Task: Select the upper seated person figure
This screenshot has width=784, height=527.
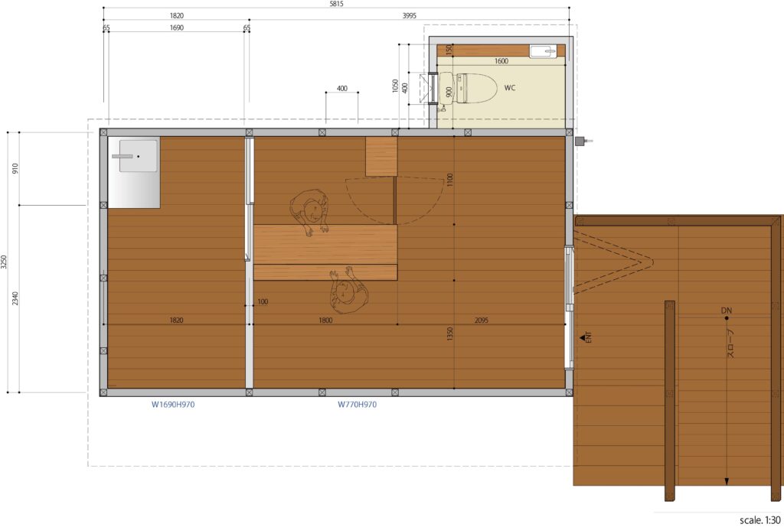Action: pos(310,211)
